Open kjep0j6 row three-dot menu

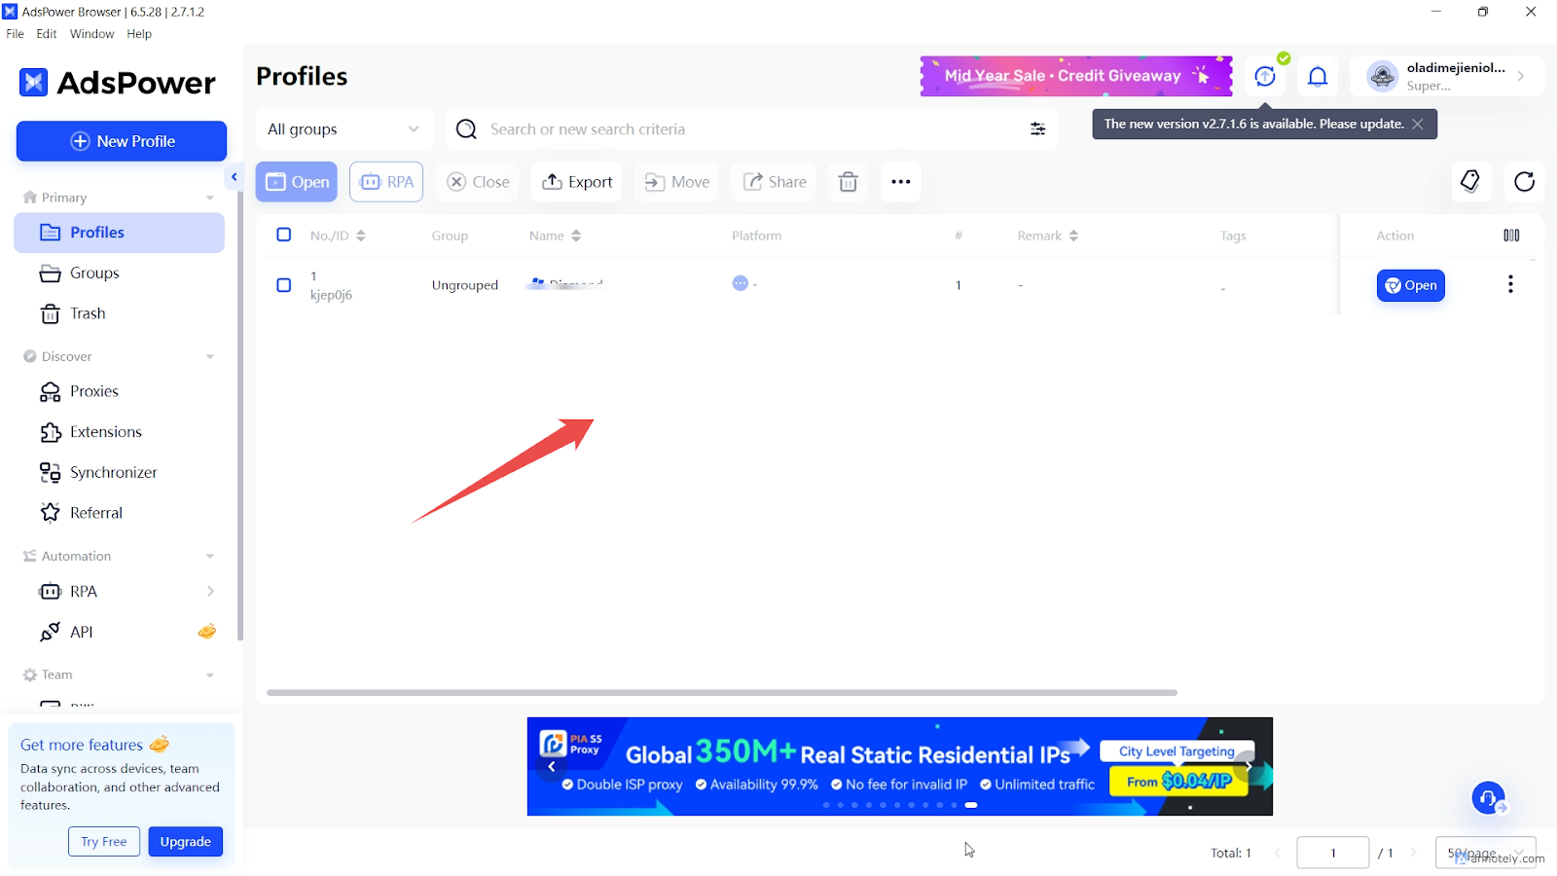point(1510,284)
